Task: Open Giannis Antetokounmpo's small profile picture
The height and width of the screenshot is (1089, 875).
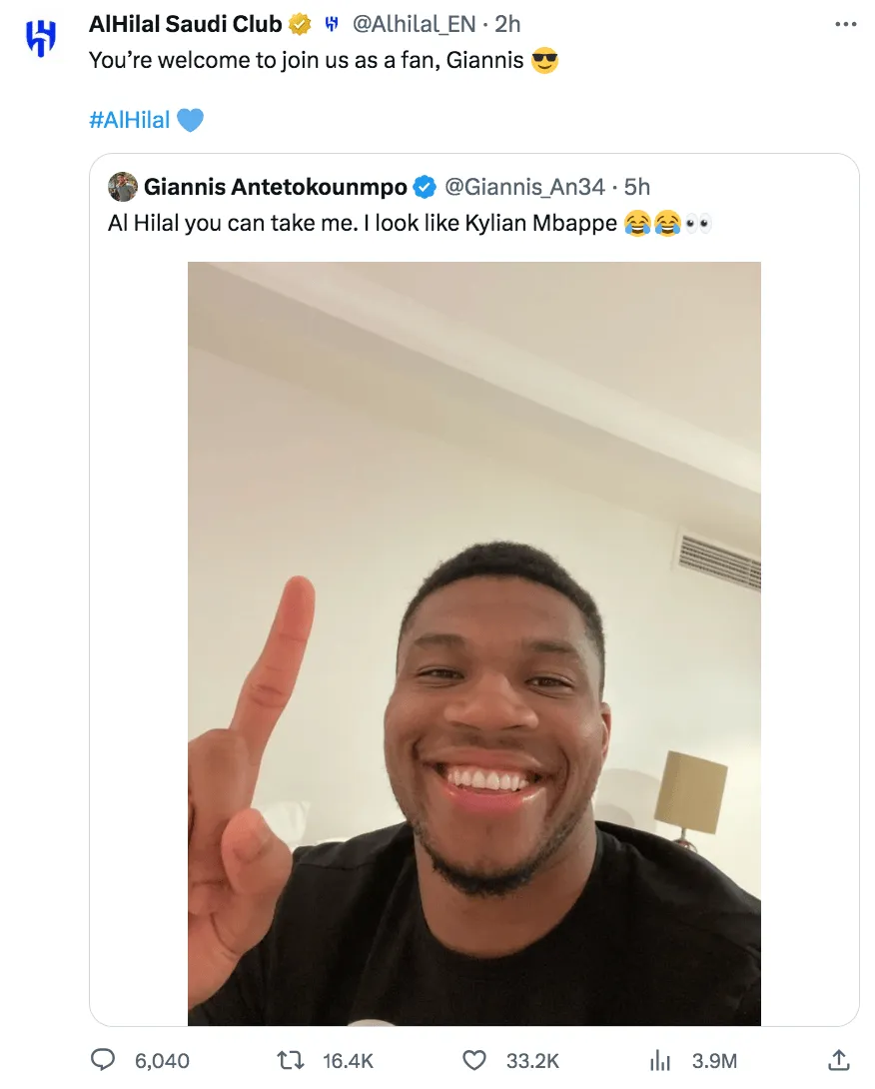Action: pos(123,187)
